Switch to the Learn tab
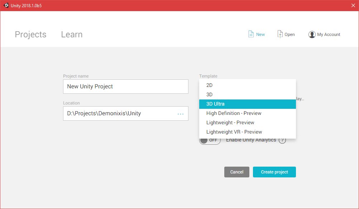This screenshot has height=209, width=359. [72, 34]
